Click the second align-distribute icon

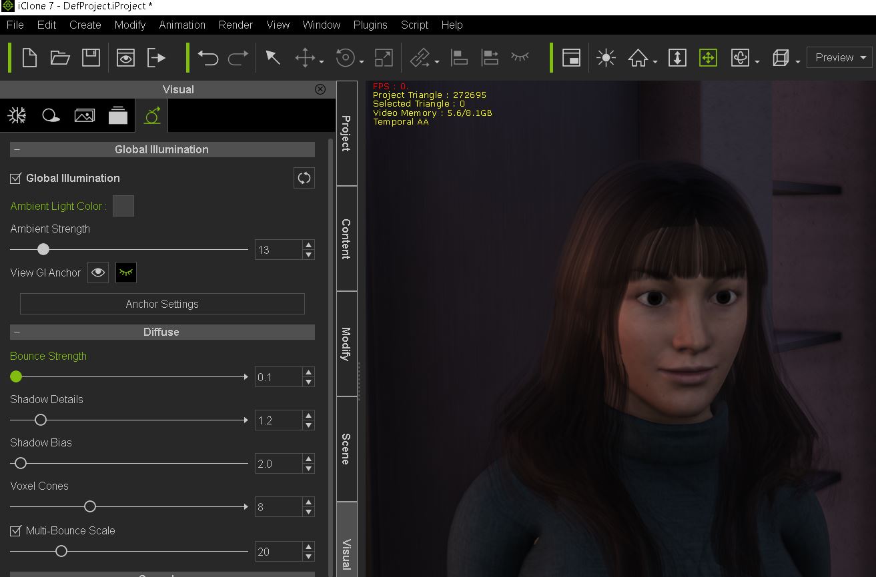click(x=490, y=57)
